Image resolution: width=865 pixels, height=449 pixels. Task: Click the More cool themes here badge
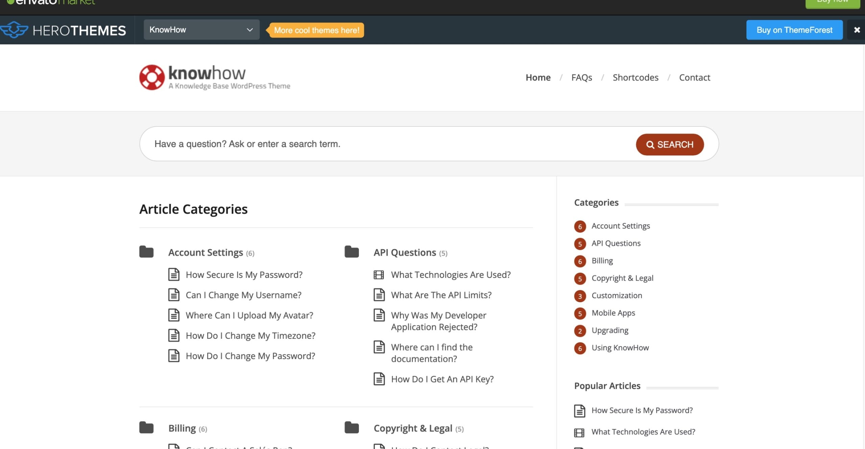point(316,30)
